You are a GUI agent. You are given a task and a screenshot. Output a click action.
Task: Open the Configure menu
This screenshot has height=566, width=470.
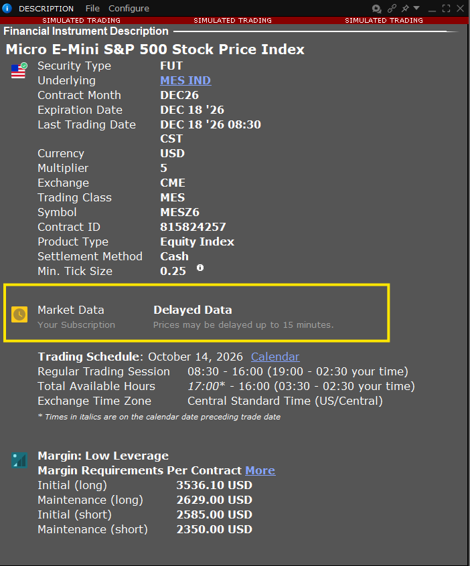point(129,8)
